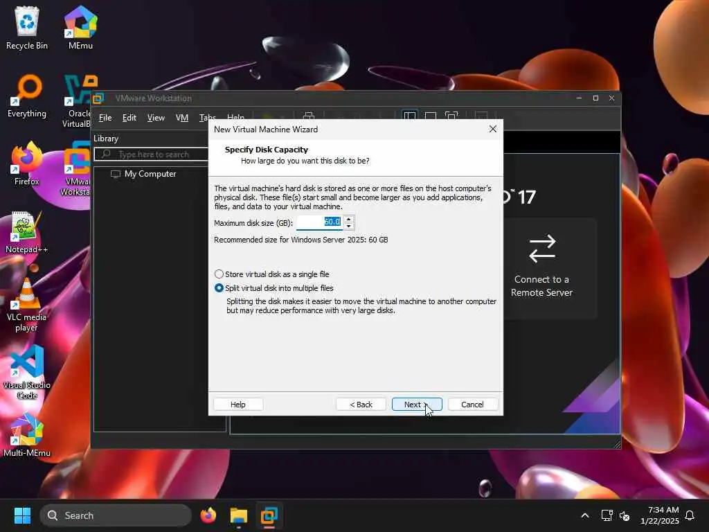Click the library search box
The width and height of the screenshot is (709, 532).
click(152, 154)
